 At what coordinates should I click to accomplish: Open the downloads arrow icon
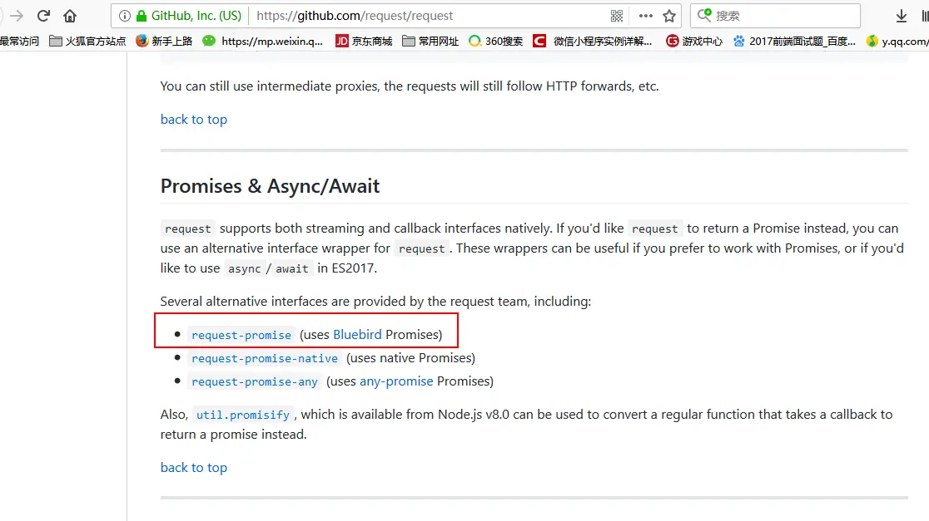[x=902, y=16]
